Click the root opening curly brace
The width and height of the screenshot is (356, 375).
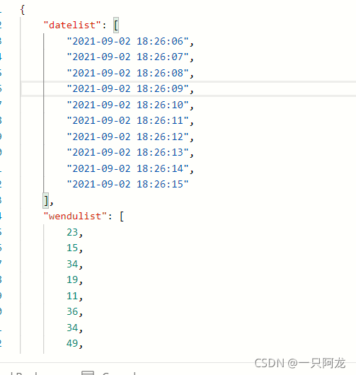pos(23,10)
